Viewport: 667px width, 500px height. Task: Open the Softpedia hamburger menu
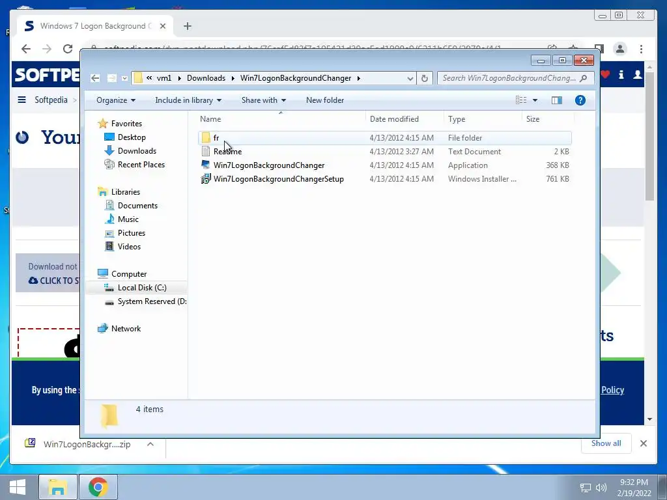click(x=21, y=100)
